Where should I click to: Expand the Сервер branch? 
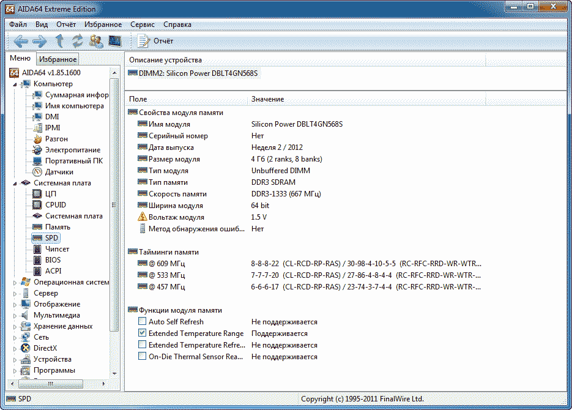(x=15, y=293)
